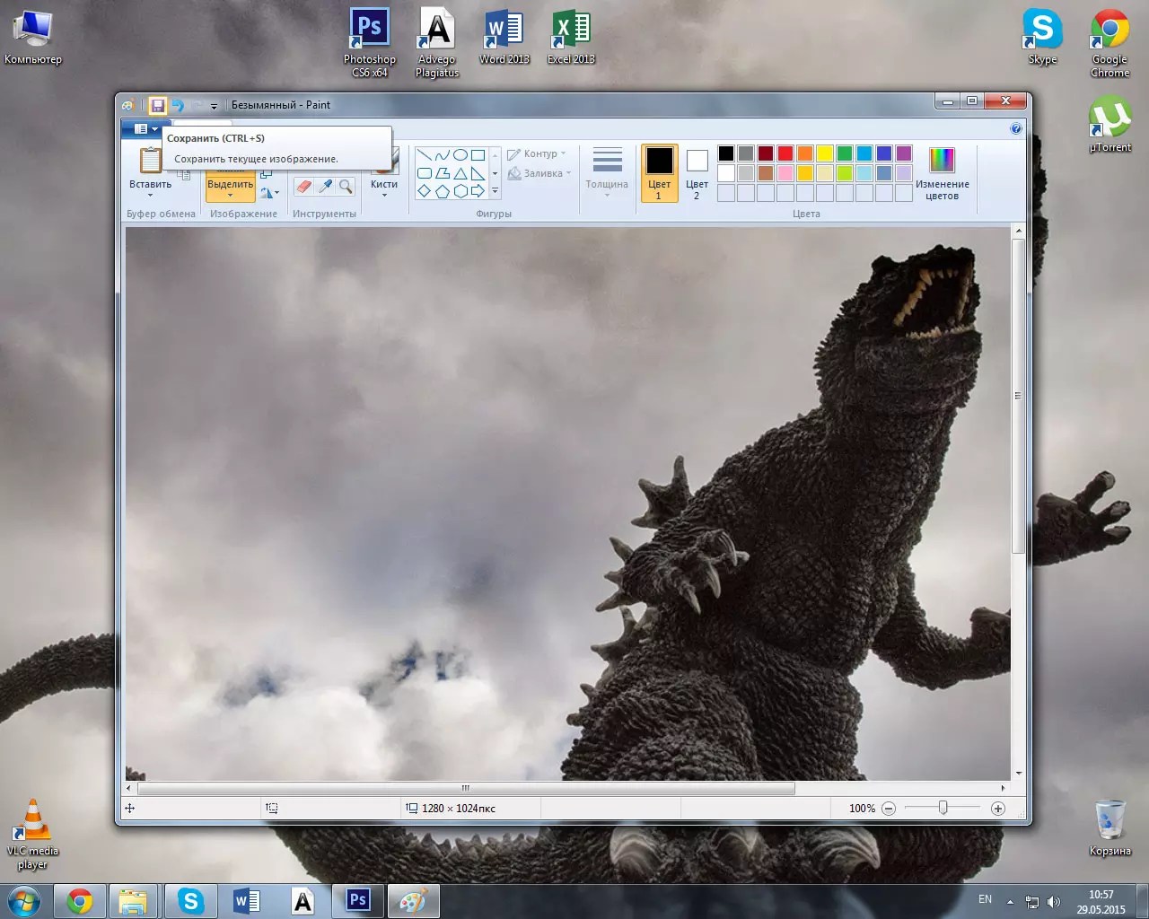Click the zoom-in plus button in status bar
Screen dimensions: 1149x919
coord(997,809)
